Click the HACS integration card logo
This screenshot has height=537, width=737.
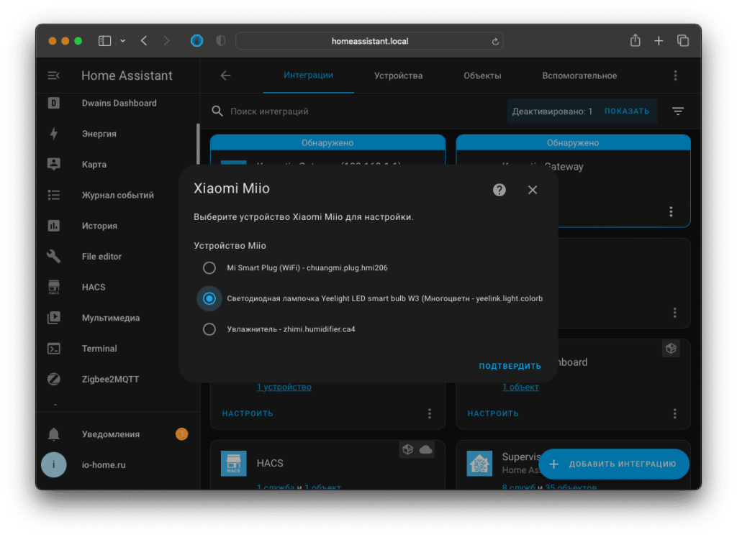[x=234, y=463]
